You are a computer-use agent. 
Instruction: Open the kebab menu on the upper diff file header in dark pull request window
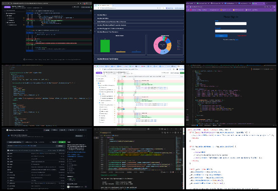[x=91, y=11]
